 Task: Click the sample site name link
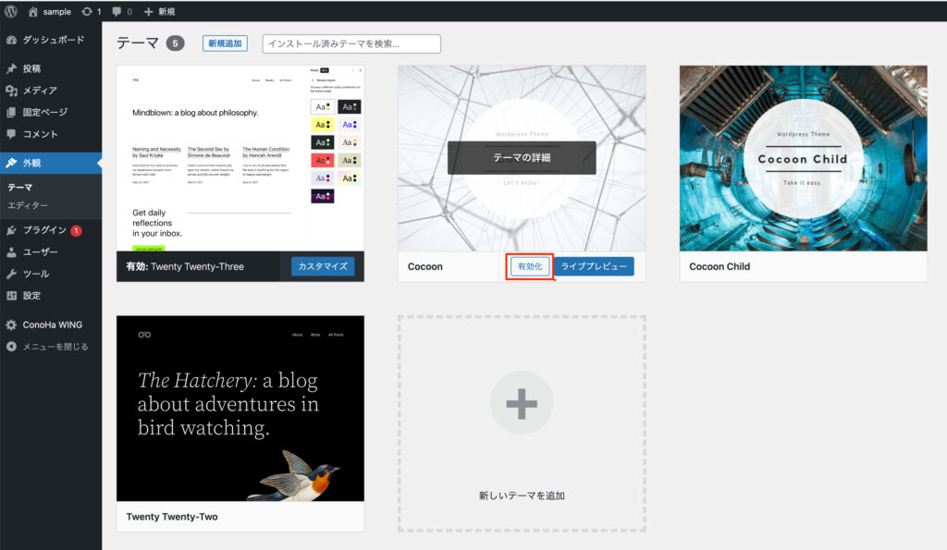point(56,11)
